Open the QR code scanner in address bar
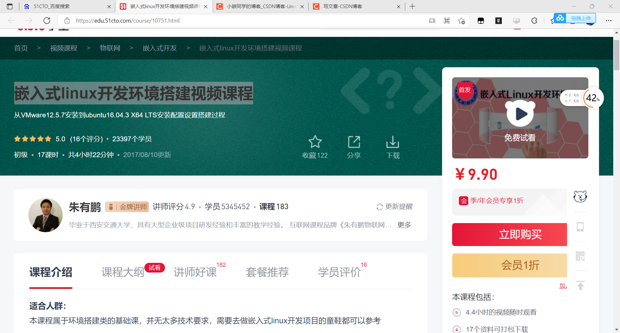620x333 pixels. 447,21
